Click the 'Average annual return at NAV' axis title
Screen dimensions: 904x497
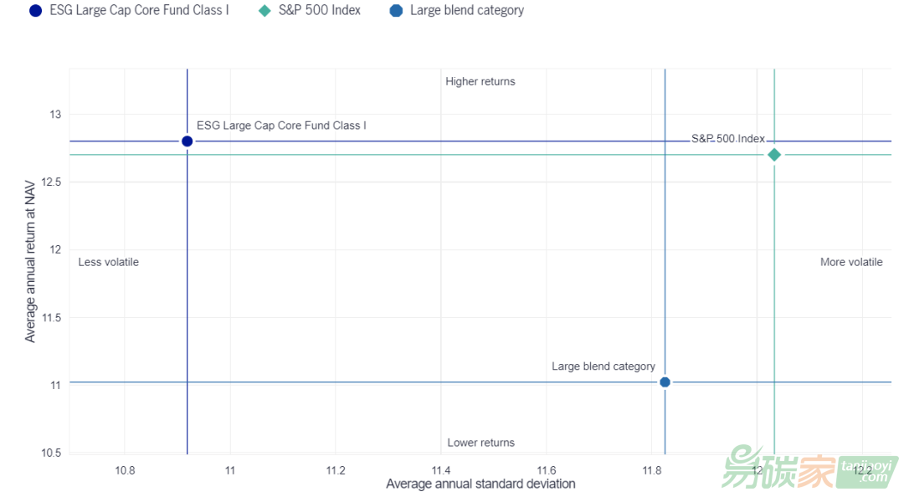(31, 262)
